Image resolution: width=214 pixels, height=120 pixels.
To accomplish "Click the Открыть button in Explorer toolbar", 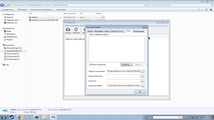I will (x=22, y=10).
